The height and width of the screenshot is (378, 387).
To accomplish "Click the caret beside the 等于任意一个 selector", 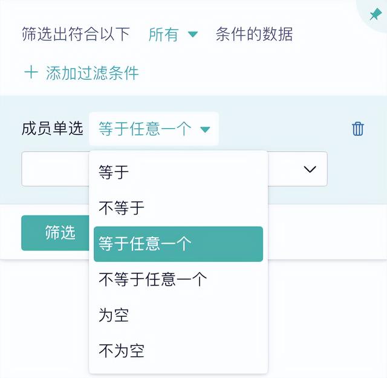I will pyautogui.click(x=205, y=129).
